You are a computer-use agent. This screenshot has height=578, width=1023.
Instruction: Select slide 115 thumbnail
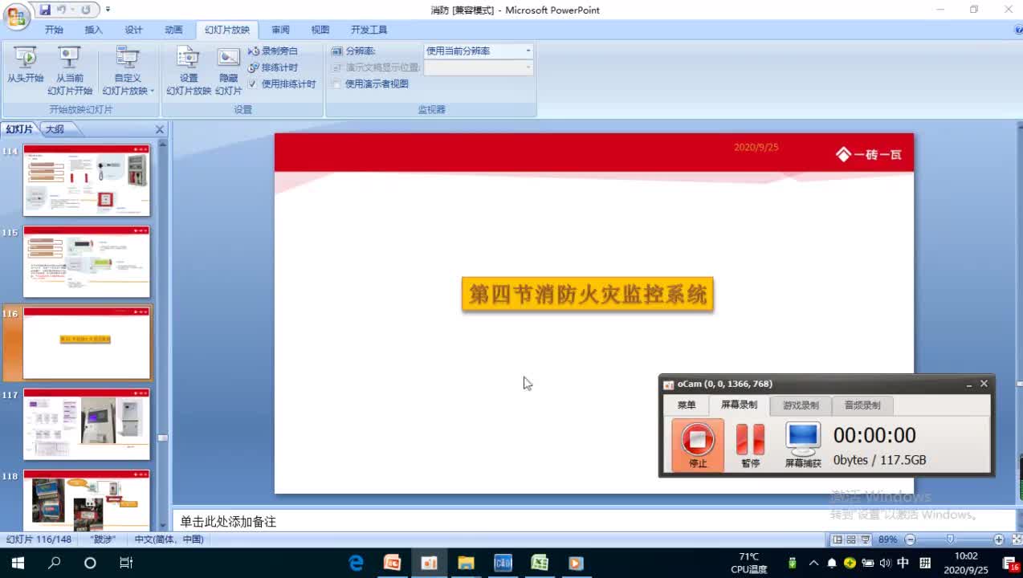coord(87,262)
